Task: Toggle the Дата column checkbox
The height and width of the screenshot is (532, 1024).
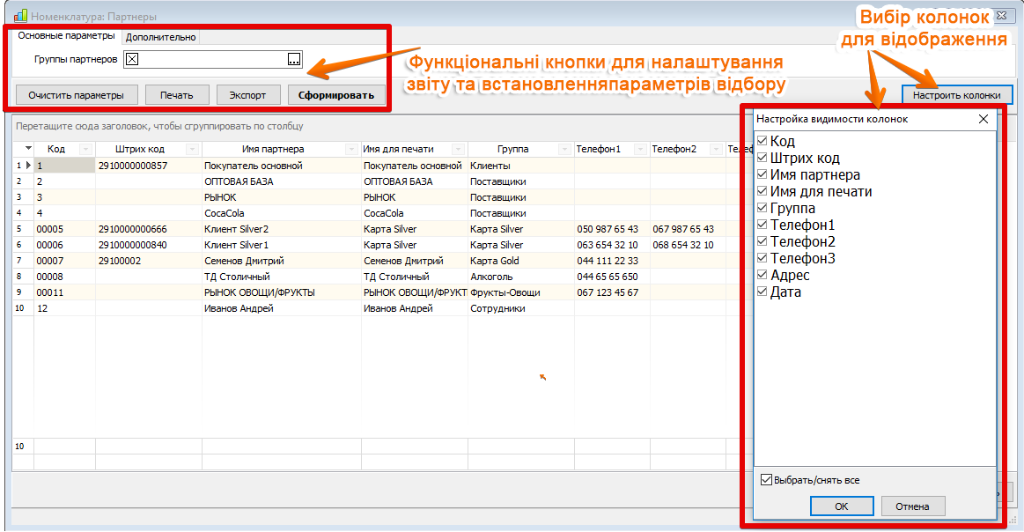Action: [762, 292]
